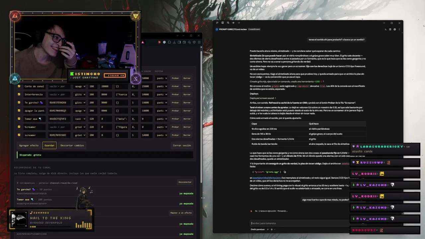Expand the 'Deployed scream sound' step
This screenshot has width=425, height=239.
[263, 98]
